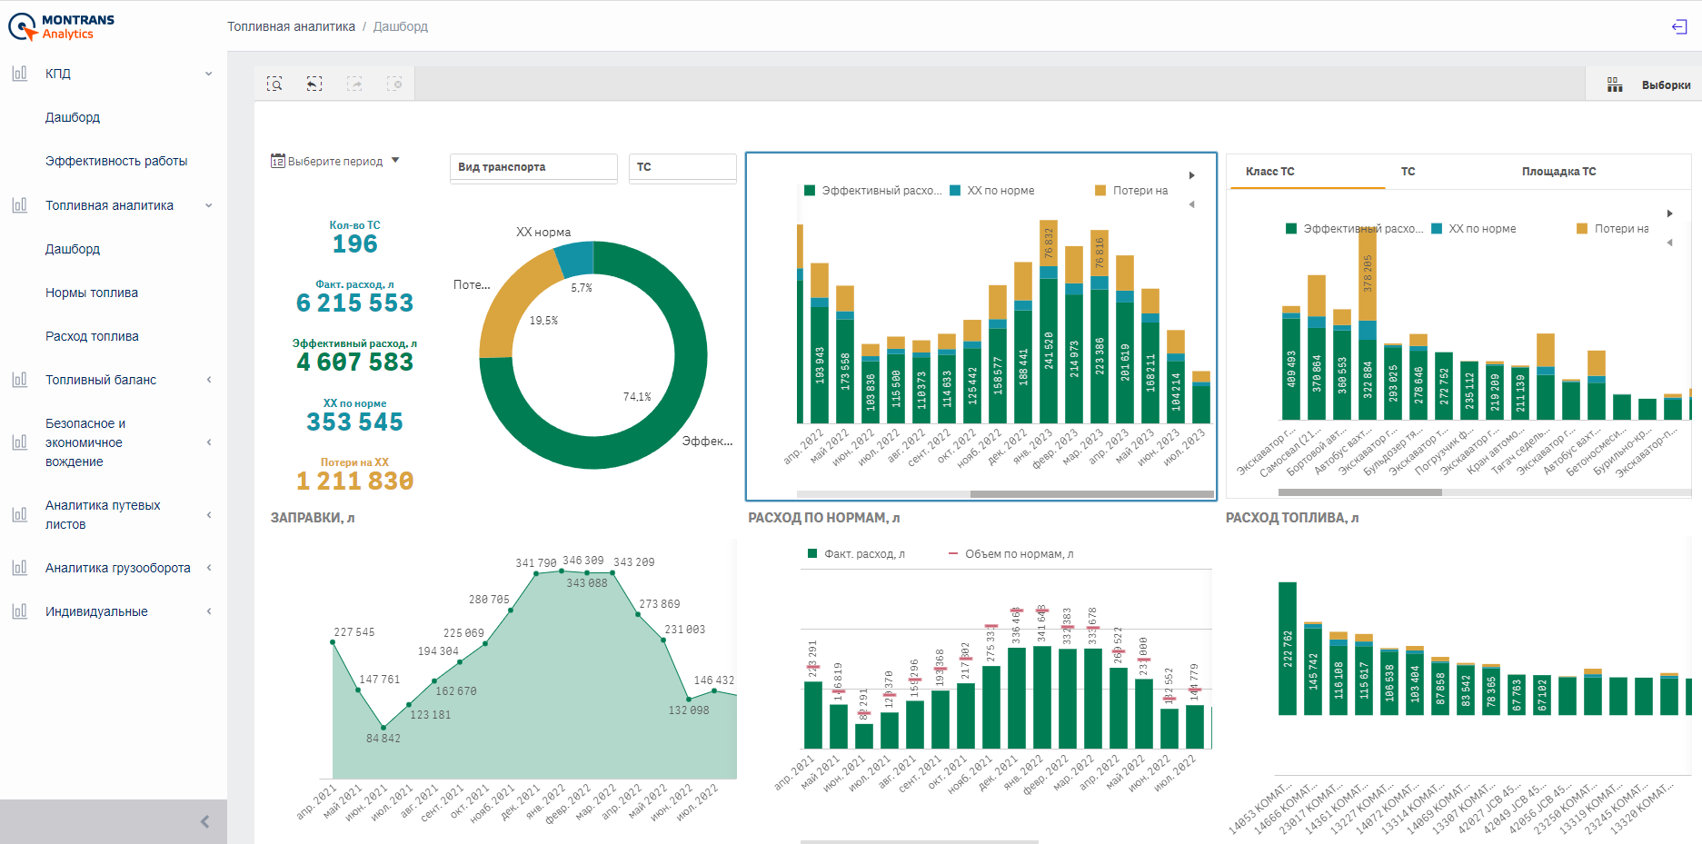Open the Выберите период dropdown
Image resolution: width=1702 pixels, height=844 pixels.
[335, 161]
